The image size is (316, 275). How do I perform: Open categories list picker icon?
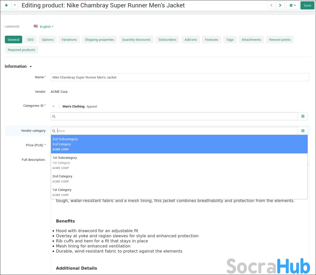coord(303,116)
